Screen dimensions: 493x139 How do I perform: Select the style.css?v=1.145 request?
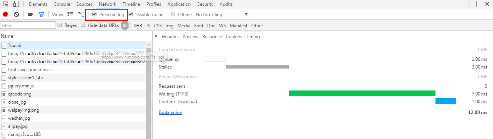click(73, 78)
